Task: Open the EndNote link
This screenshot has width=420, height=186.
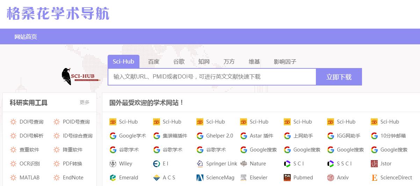Action: click(x=73, y=178)
